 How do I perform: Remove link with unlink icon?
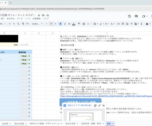[104, 105]
